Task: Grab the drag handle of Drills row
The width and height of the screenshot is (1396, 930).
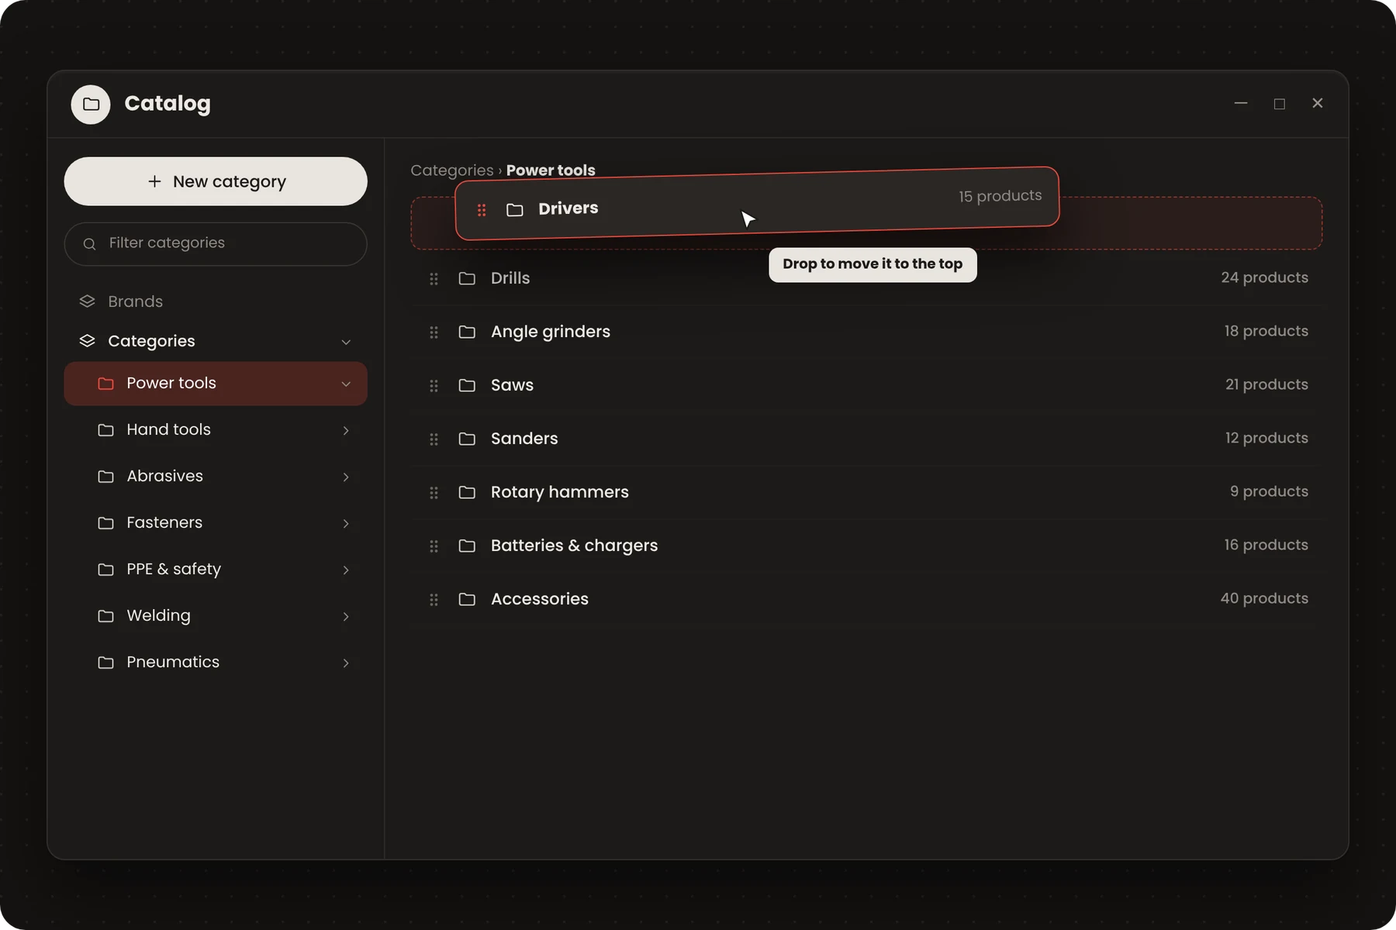Action: point(434,278)
